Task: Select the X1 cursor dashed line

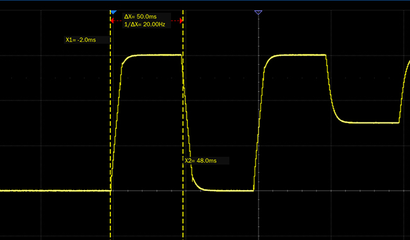Action: (110, 126)
